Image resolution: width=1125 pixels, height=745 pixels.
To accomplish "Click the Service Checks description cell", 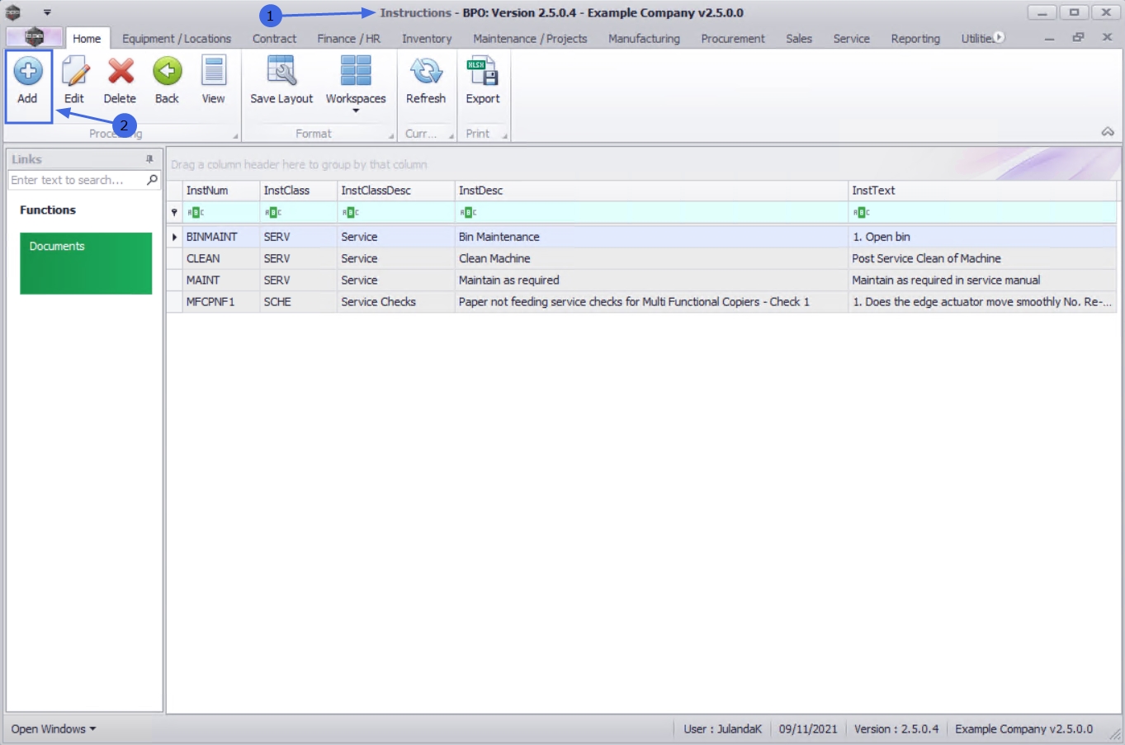I will tap(396, 302).
